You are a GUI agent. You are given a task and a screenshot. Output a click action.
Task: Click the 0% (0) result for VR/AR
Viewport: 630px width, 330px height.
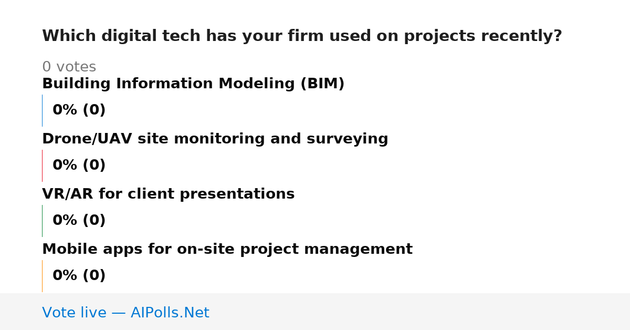pos(79,221)
